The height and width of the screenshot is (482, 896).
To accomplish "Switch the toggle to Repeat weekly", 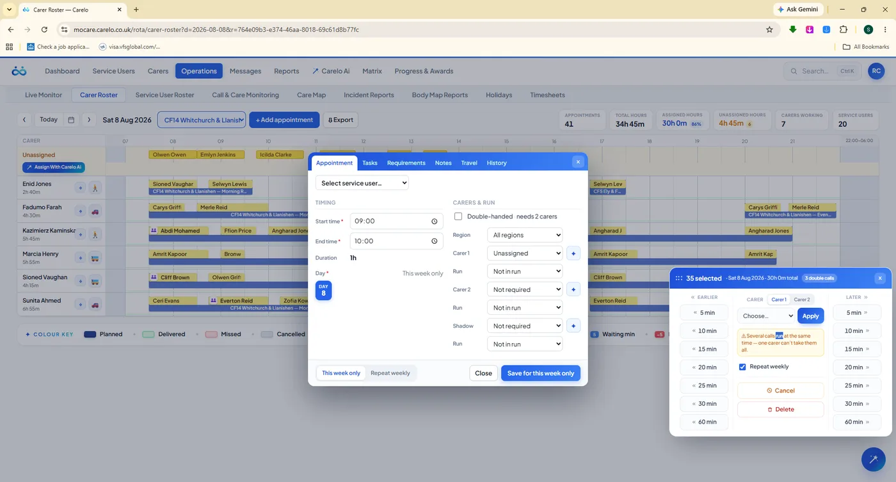I will [x=390, y=373].
